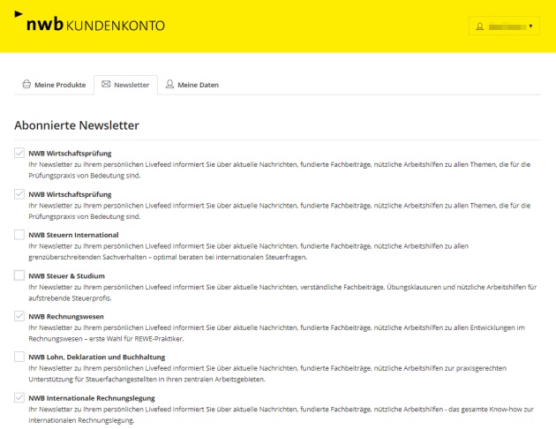Unsubscribe via the NWB Rechnungswesen checkbox
The image size is (556, 429).
coord(19,316)
